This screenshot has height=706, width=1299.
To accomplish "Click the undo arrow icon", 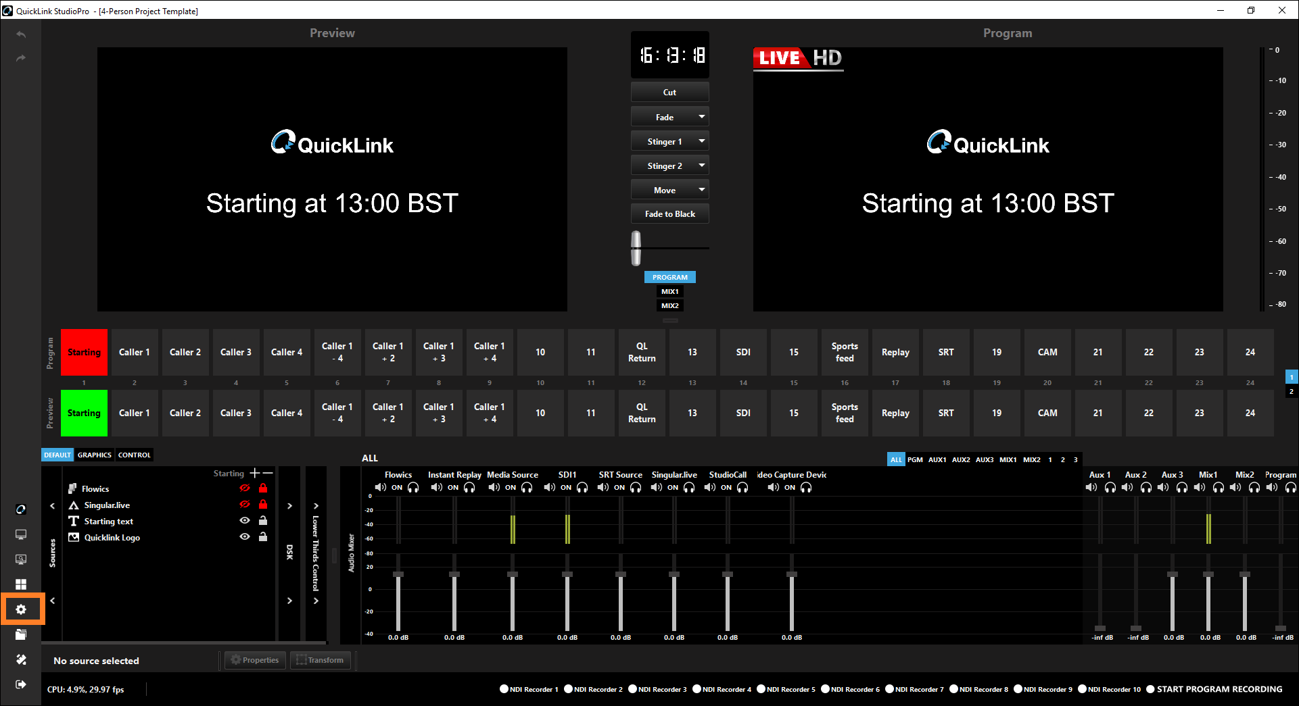I will tap(21, 34).
